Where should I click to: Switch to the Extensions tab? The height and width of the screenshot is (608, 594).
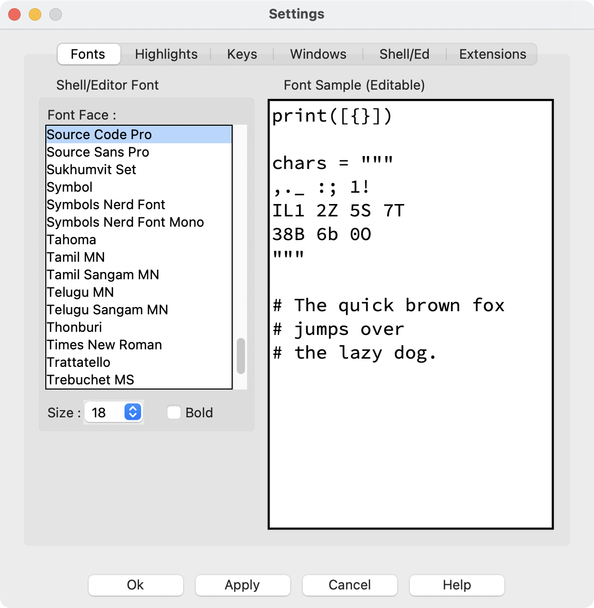[492, 54]
